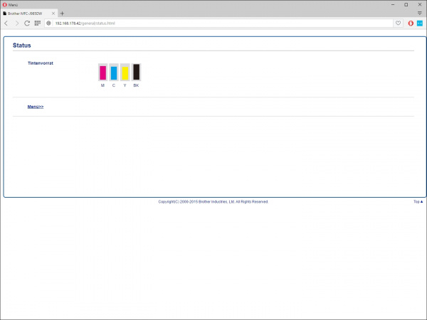Jump to page top via Top link

418,201
